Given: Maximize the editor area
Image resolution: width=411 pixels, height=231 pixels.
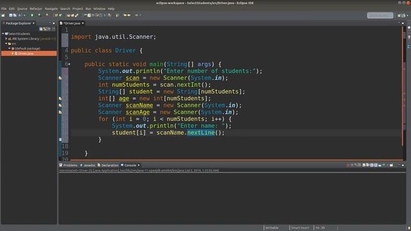Looking at the screenshot, I should 403,23.
